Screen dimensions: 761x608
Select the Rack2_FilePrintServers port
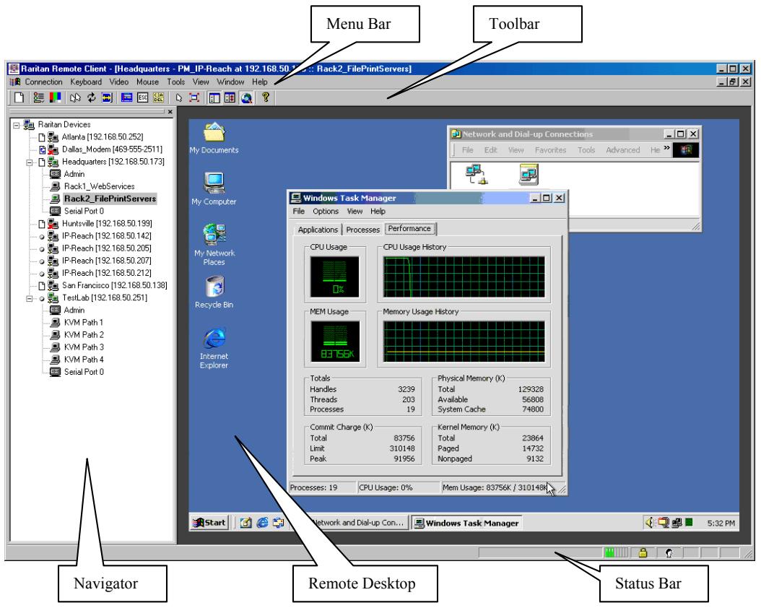click(110, 199)
